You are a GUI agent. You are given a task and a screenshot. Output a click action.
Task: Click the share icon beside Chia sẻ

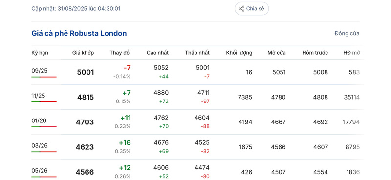pos(241,9)
